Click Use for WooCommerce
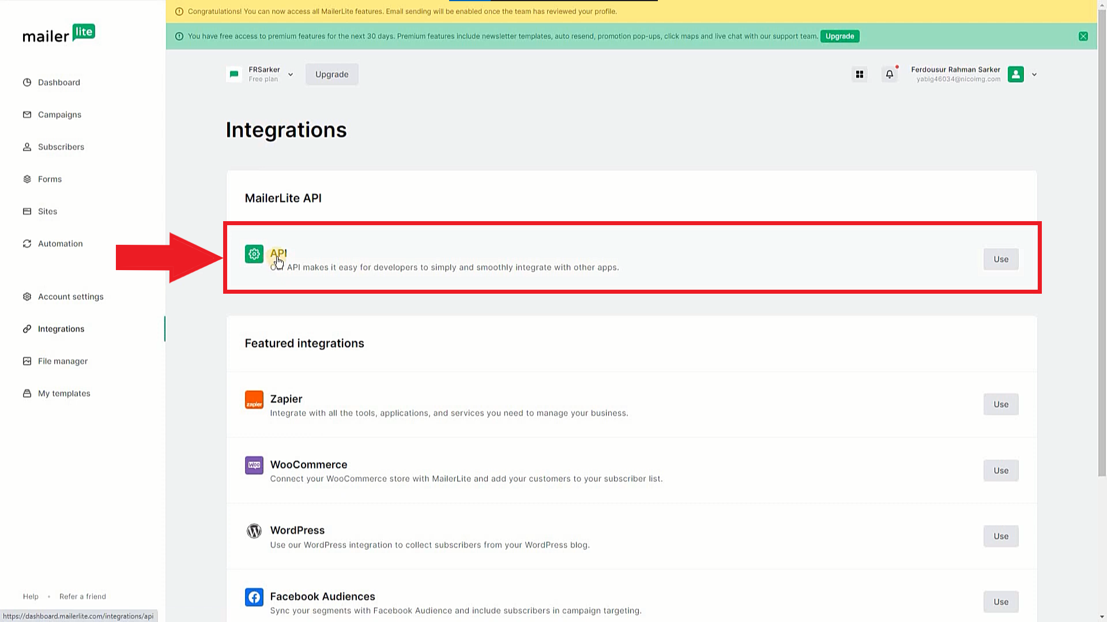Image resolution: width=1107 pixels, height=622 pixels. click(x=1001, y=471)
